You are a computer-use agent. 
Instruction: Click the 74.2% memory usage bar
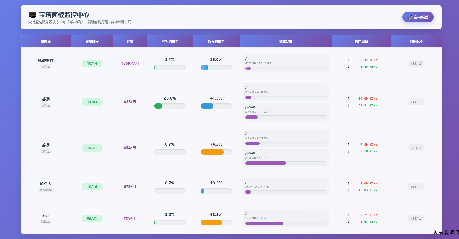(216, 152)
